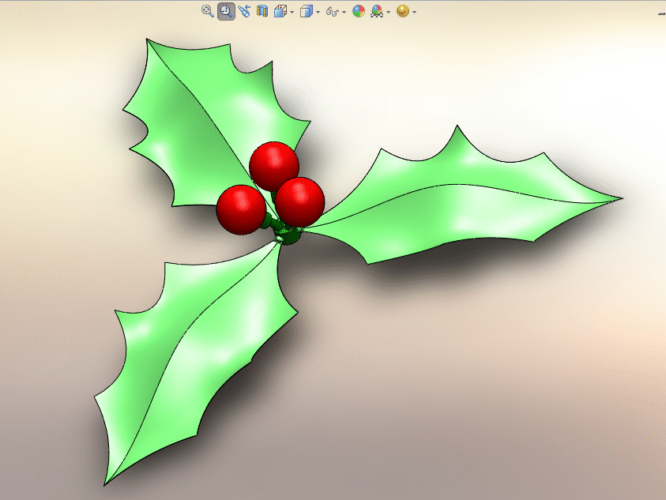Click the Apply Scene icon

[x=377, y=11]
